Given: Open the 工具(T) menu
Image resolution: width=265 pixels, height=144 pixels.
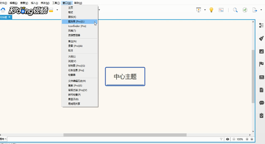Looking at the screenshot, I should click(56, 3).
